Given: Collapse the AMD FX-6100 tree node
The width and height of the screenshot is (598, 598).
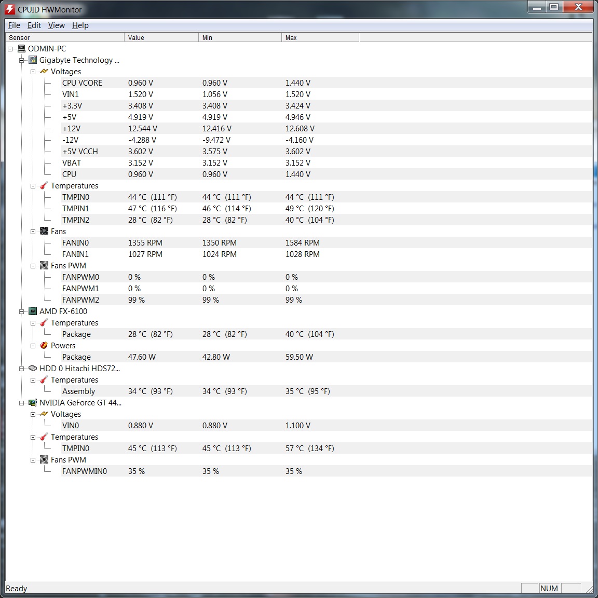Looking at the screenshot, I should 21,311.
